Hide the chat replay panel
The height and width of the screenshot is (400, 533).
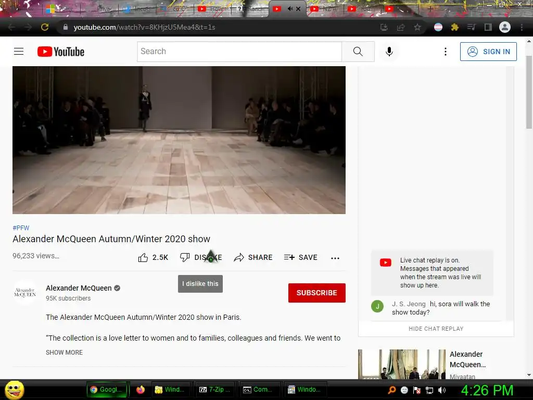pyautogui.click(x=436, y=329)
